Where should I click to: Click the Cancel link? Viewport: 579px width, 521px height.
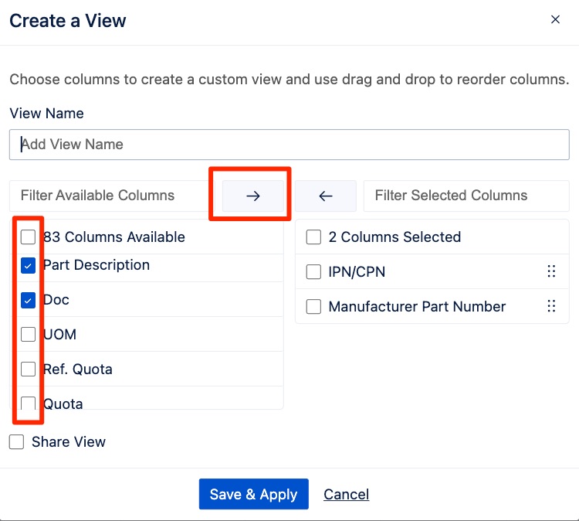(x=346, y=494)
